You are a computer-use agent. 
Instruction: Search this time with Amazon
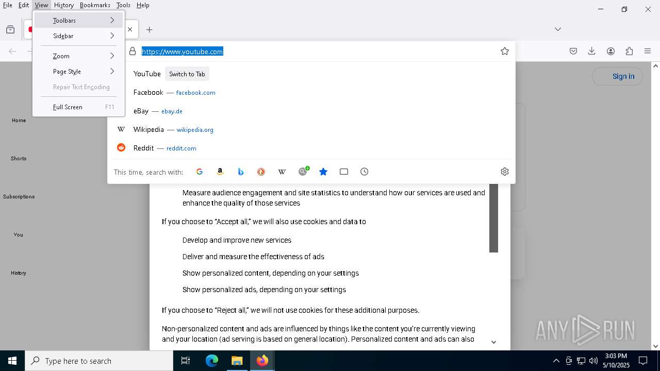[220, 172]
